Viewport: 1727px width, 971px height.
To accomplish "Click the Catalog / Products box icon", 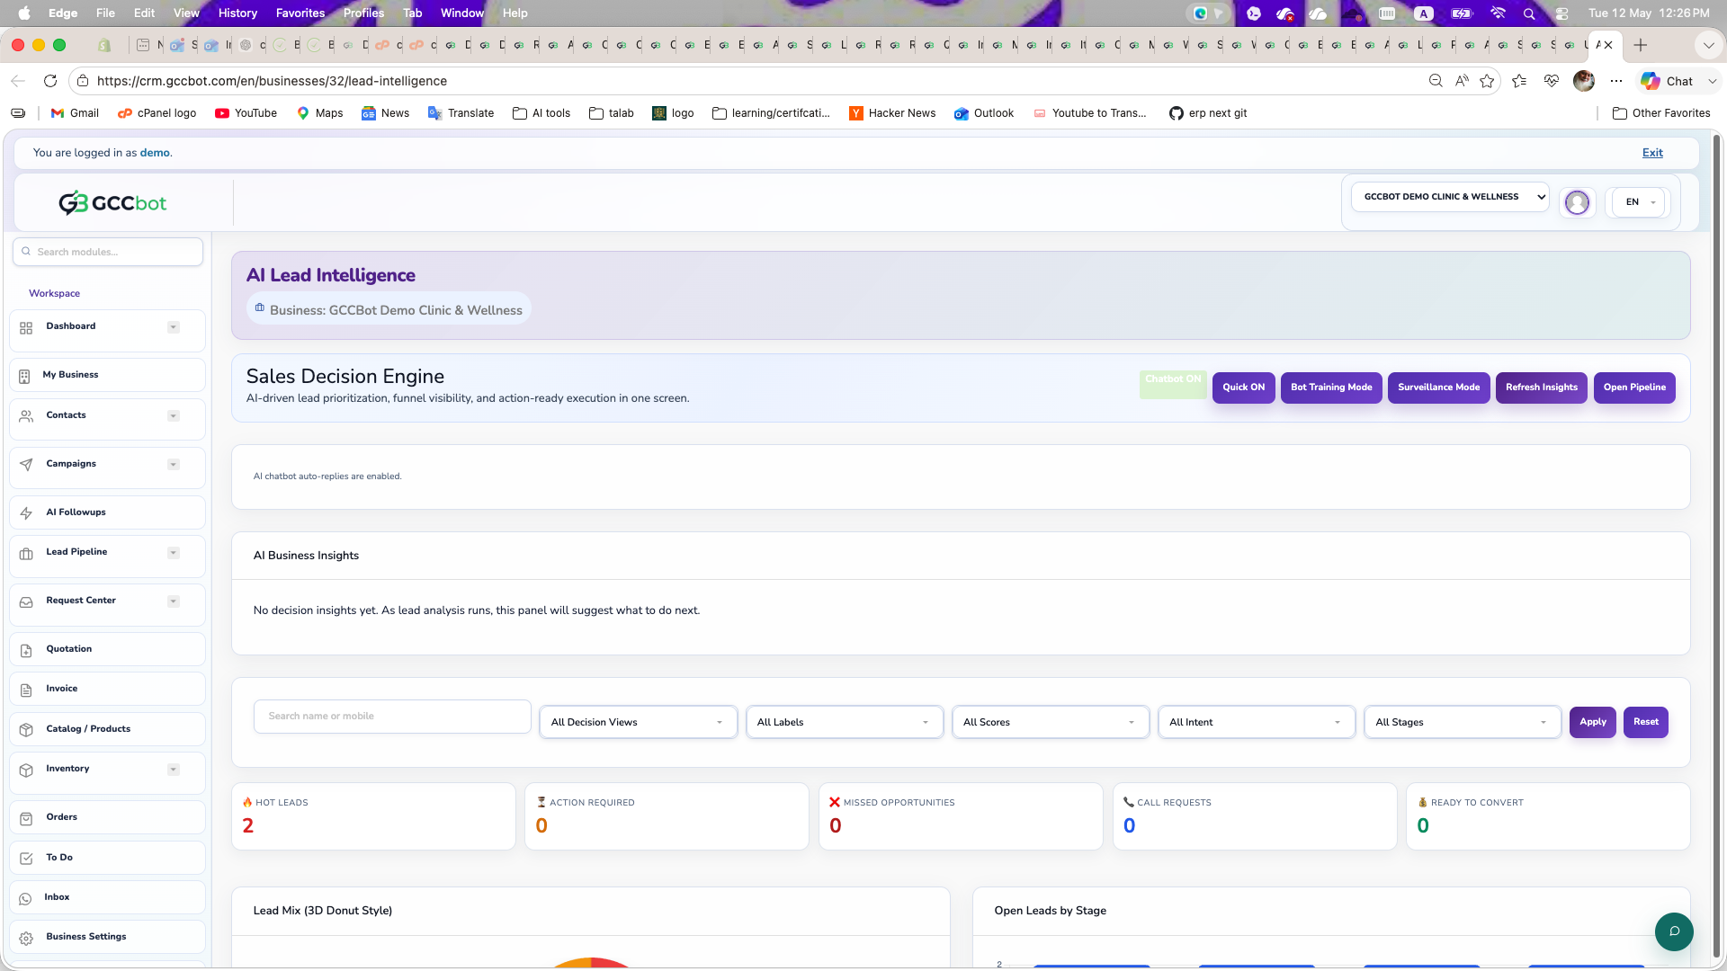I will (26, 730).
